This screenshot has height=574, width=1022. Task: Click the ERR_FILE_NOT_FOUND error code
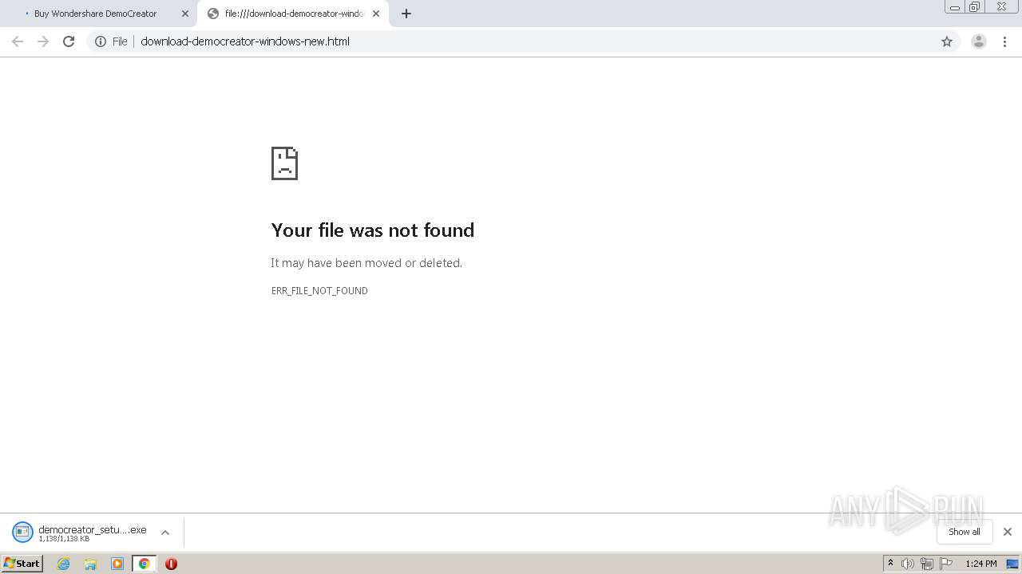[x=319, y=291]
